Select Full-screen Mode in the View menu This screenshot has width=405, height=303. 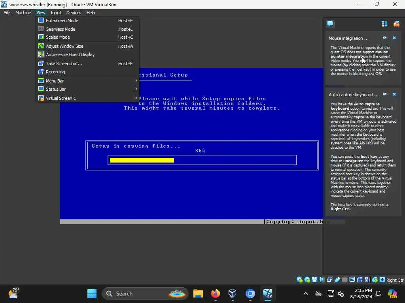coord(87,21)
